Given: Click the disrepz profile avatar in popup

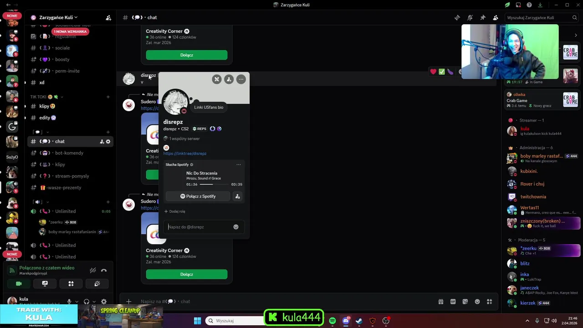Looking at the screenshot, I should coord(175,102).
